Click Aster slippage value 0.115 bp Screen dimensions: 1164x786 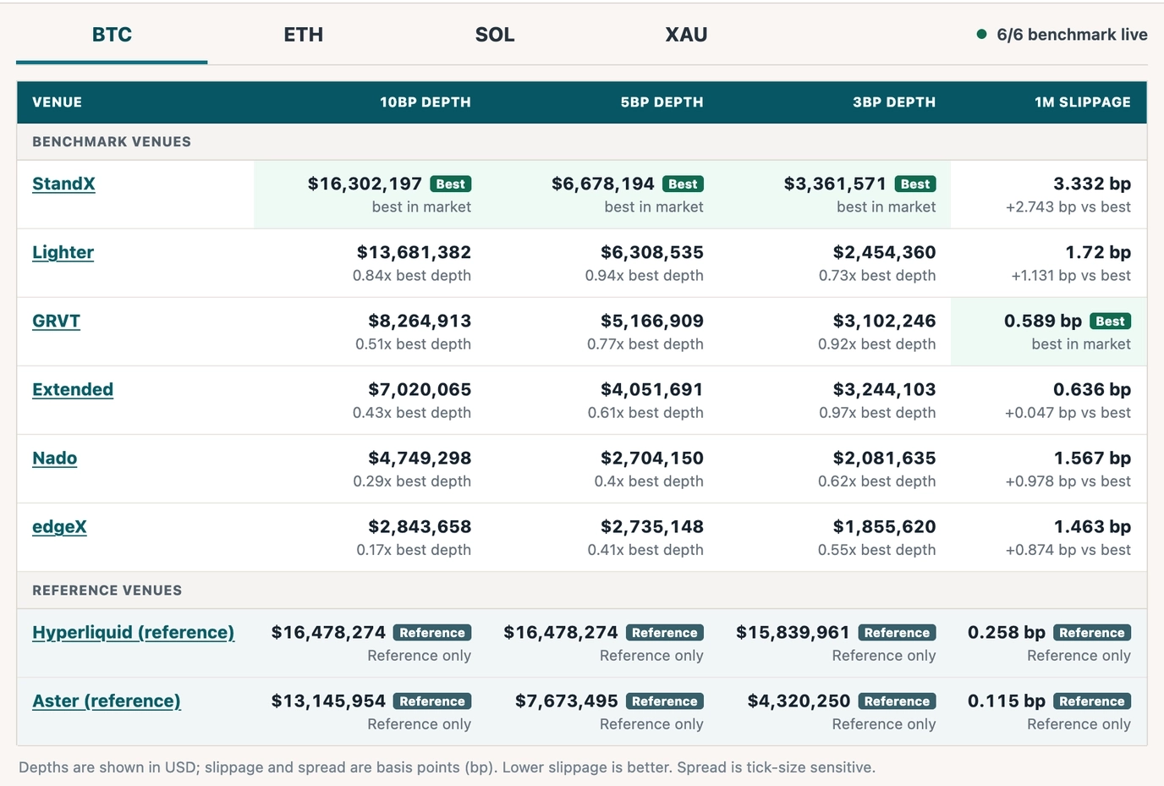pos(1007,701)
